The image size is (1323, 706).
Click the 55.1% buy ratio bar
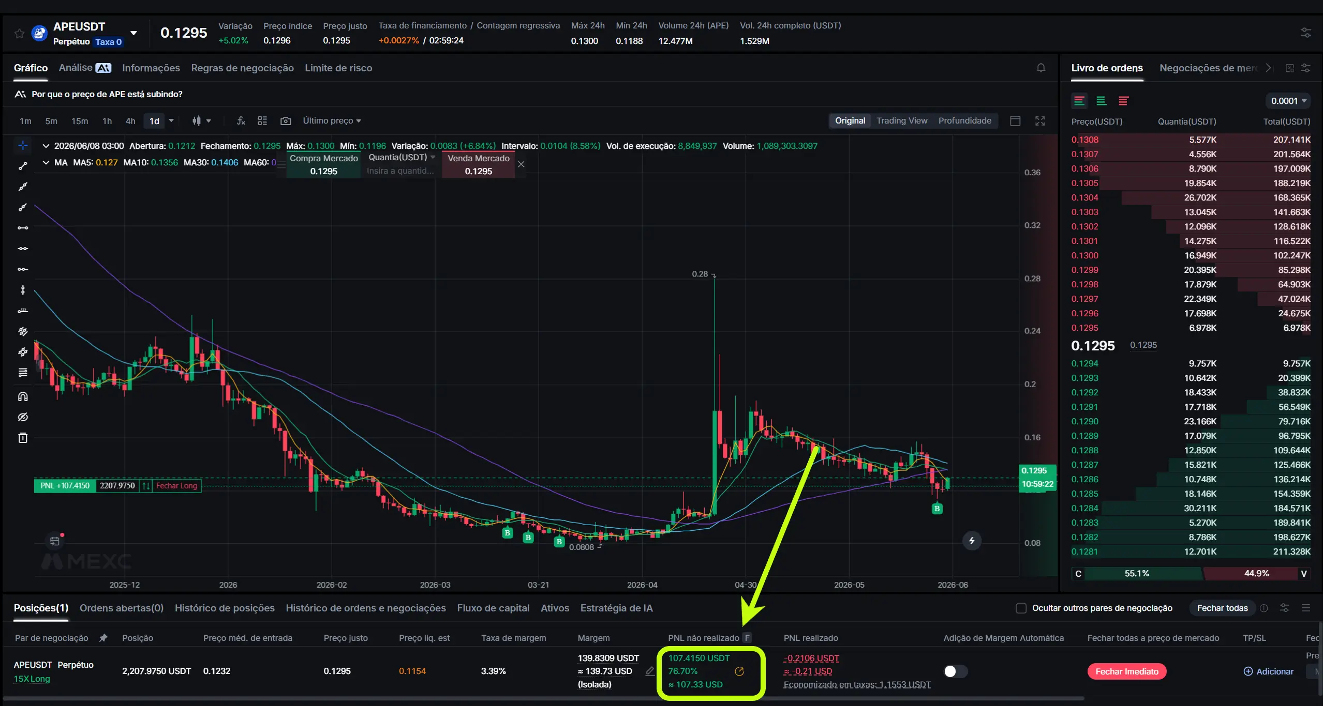(x=1137, y=573)
